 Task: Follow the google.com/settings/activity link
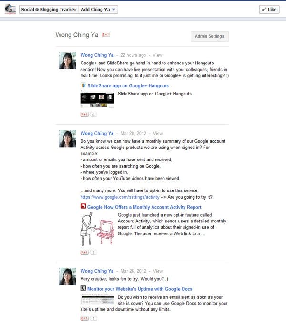point(120,197)
